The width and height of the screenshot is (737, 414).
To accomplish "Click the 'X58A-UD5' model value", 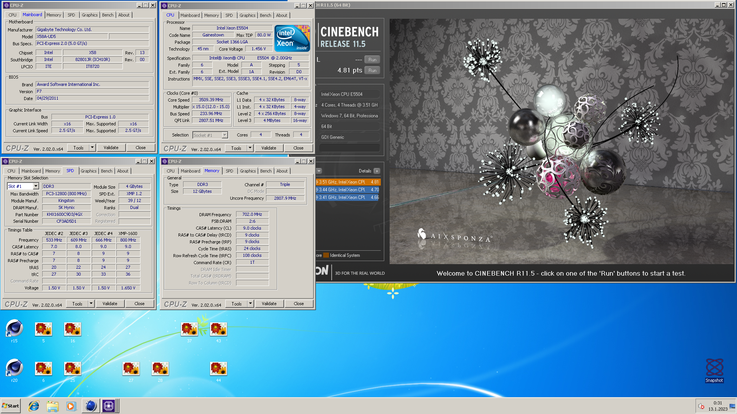I will [x=72, y=36].
